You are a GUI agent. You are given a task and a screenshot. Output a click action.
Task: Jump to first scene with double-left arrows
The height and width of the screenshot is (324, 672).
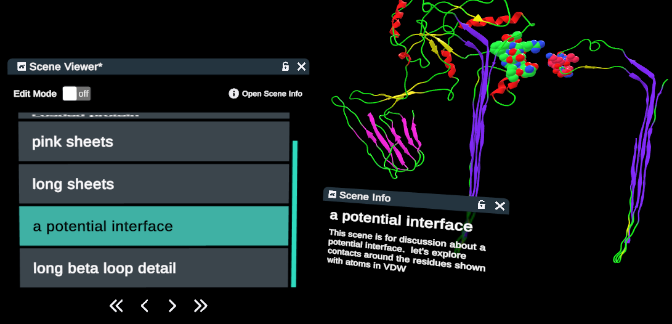tap(116, 306)
